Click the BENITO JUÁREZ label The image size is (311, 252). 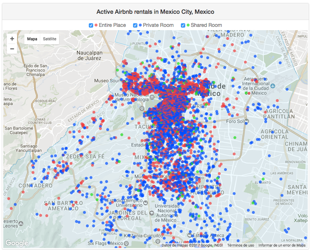point(257,219)
